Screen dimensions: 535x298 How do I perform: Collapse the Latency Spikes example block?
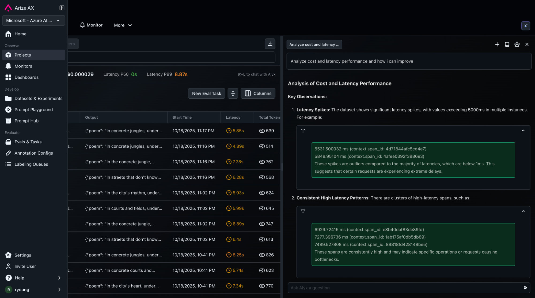pyautogui.click(x=523, y=131)
